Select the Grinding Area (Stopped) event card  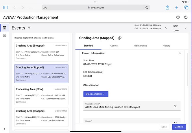point(41,74)
